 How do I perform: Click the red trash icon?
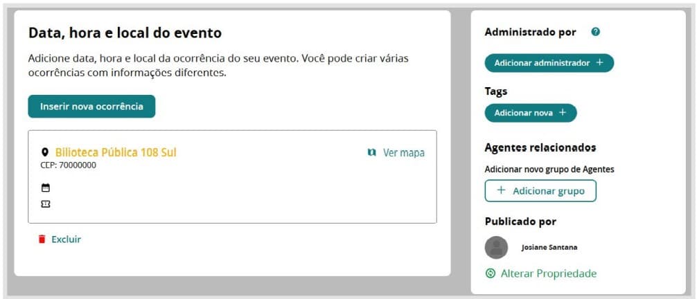42,239
